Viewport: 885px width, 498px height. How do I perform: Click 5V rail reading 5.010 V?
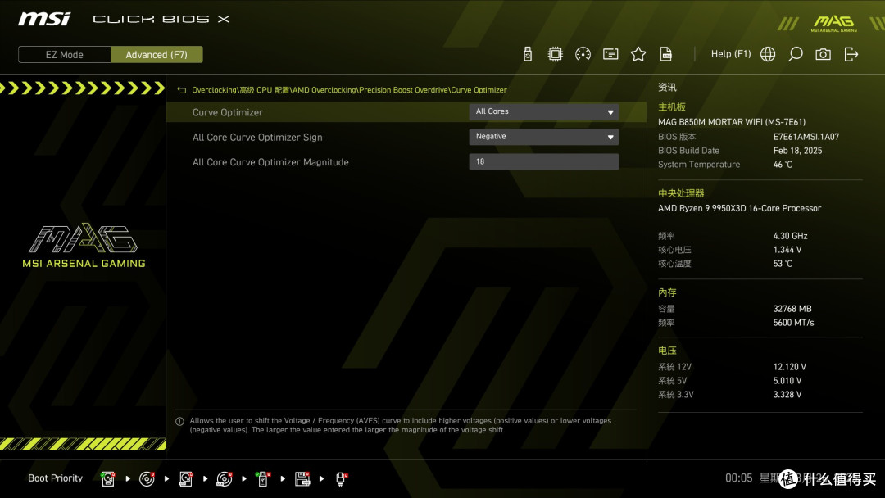click(787, 381)
